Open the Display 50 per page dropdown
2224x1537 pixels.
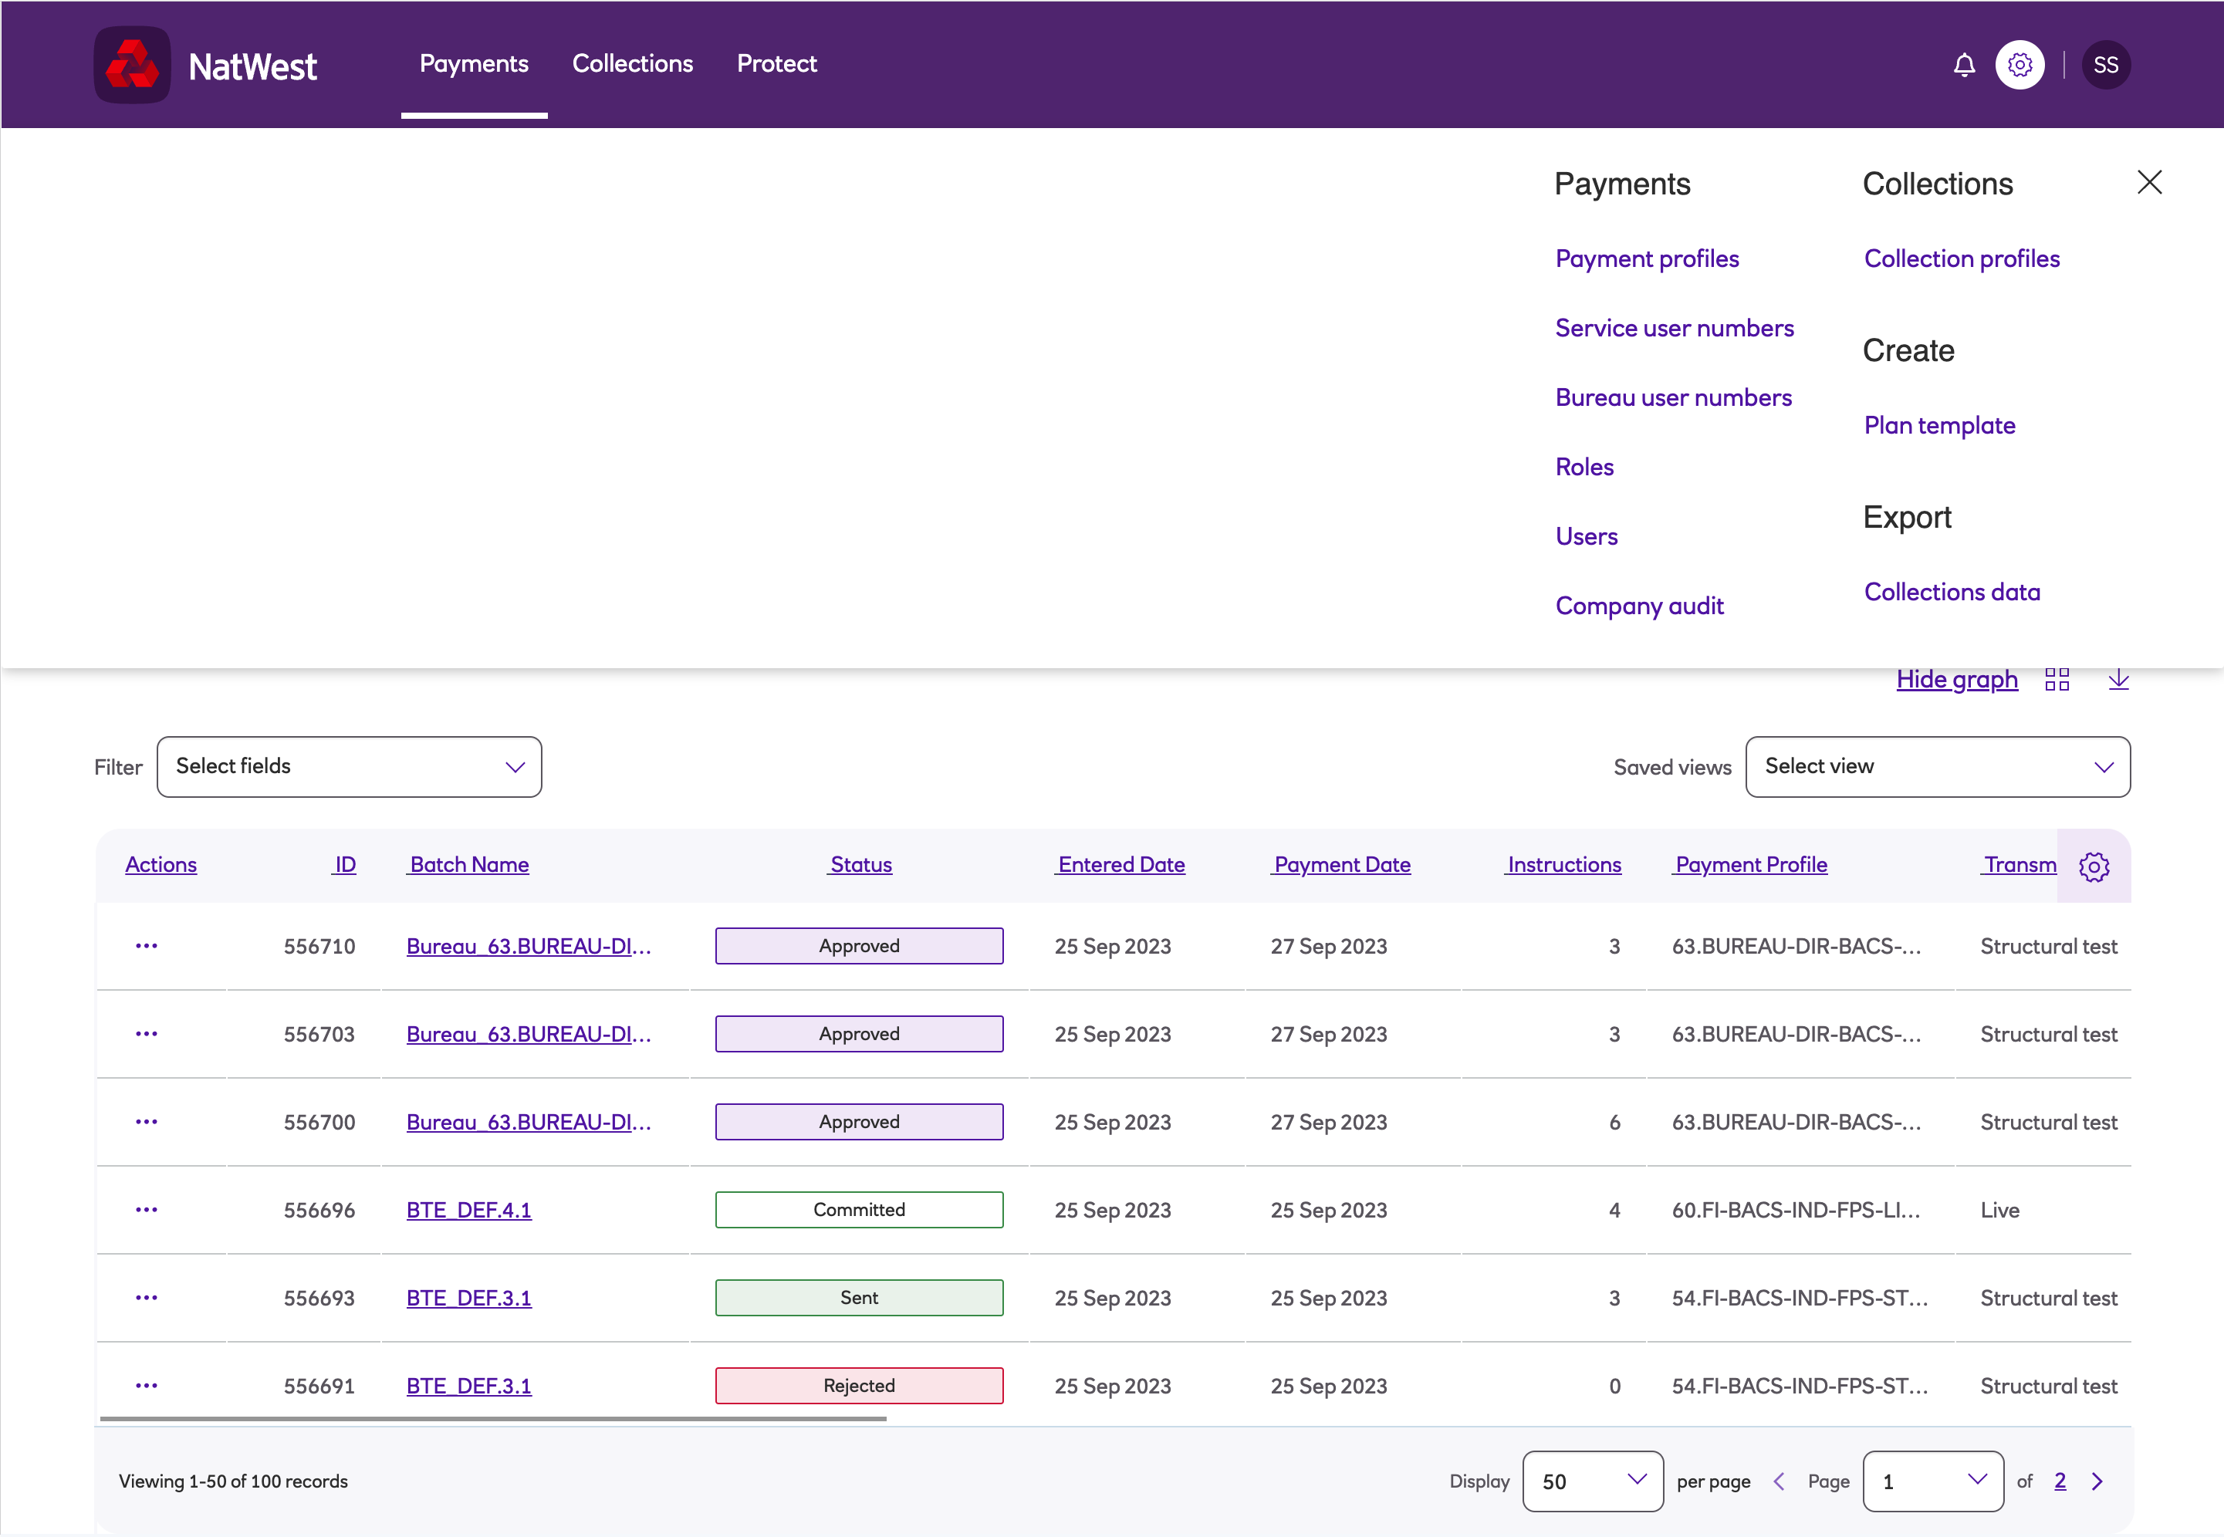pos(1592,1481)
